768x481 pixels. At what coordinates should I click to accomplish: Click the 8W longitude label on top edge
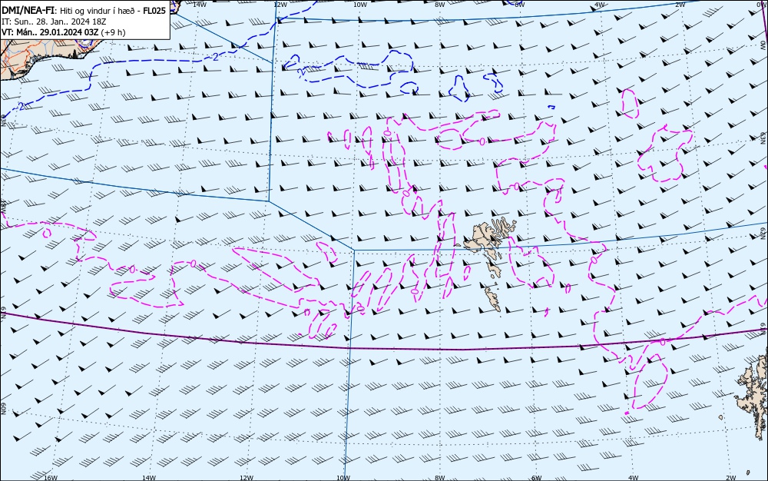(x=439, y=5)
